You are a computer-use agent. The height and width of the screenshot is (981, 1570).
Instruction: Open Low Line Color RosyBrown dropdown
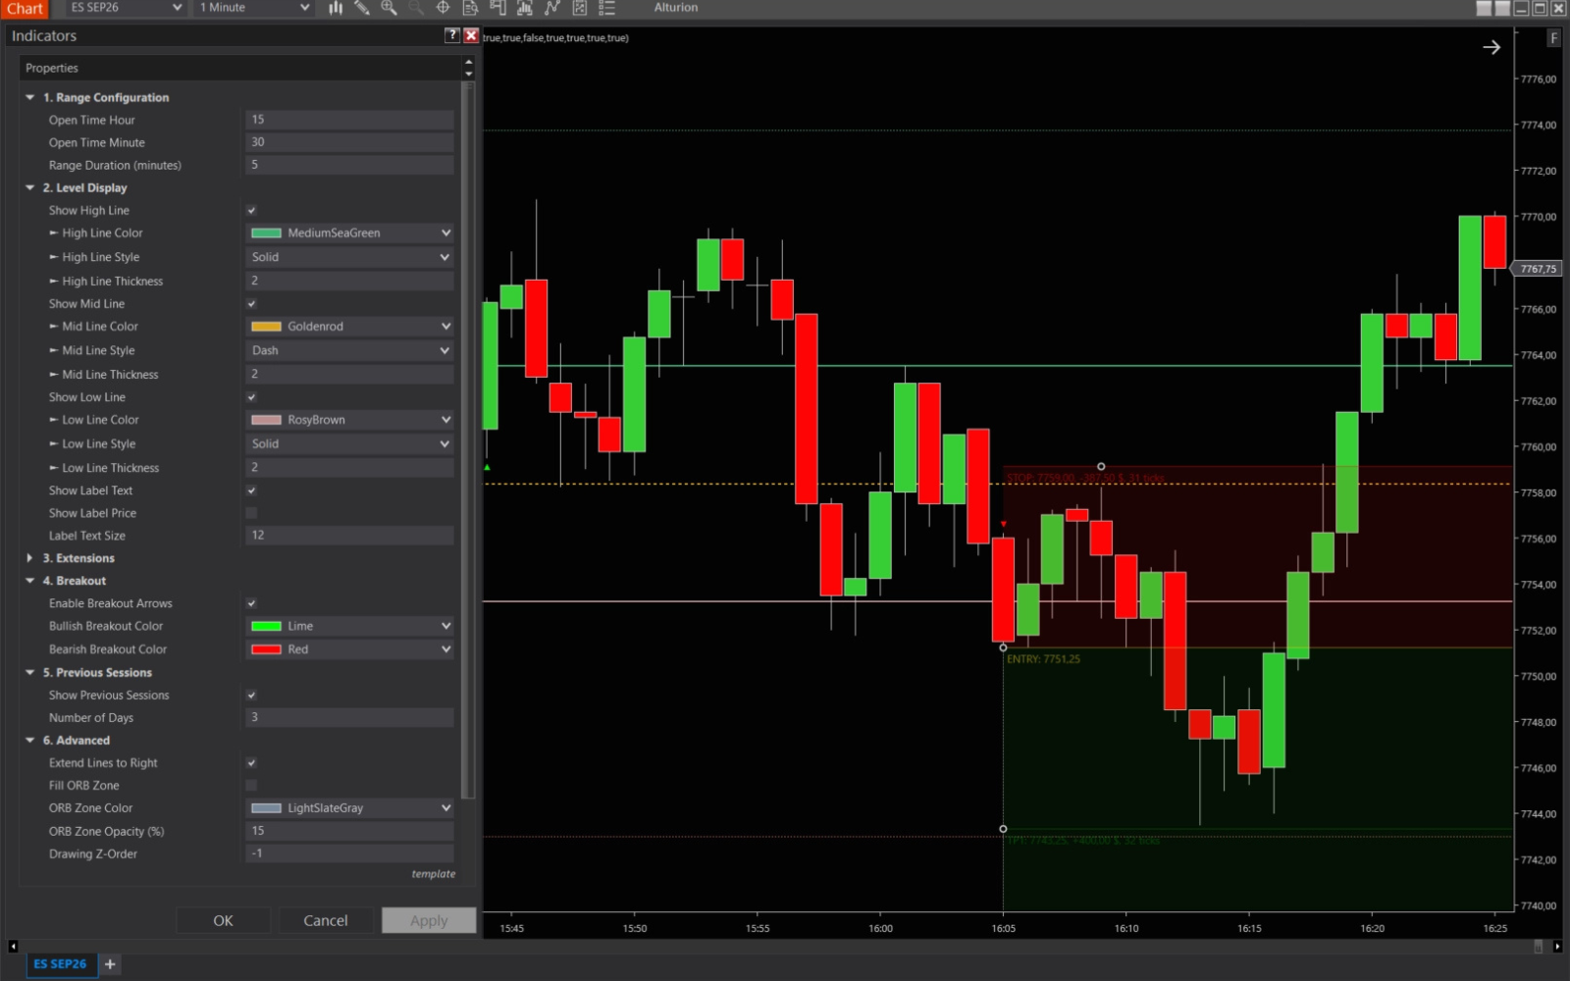(349, 420)
